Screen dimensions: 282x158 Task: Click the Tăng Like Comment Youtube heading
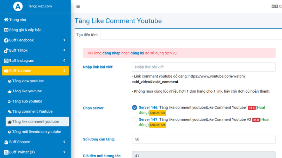click(x=118, y=21)
